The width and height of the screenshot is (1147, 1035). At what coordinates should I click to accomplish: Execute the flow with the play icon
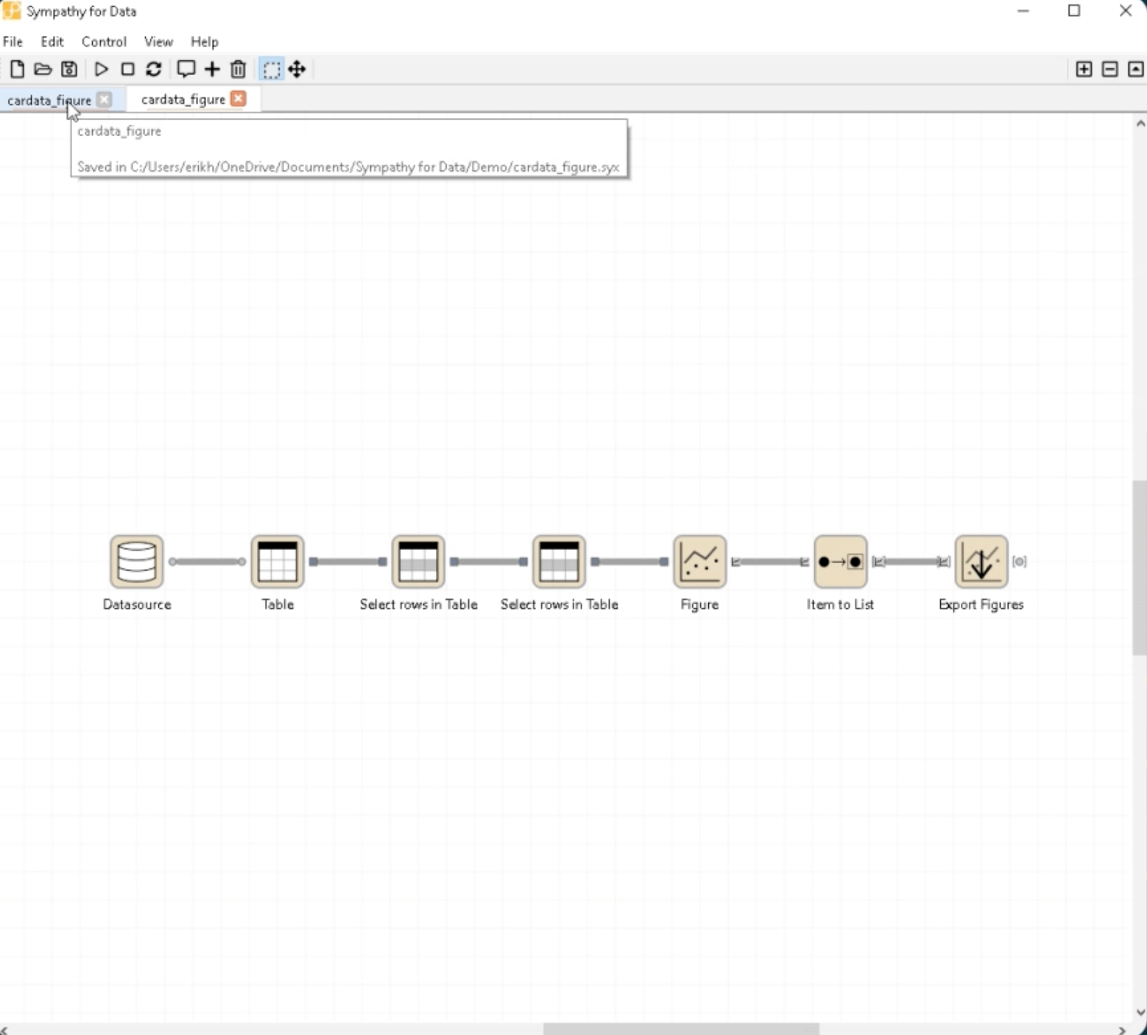click(x=102, y=69)
